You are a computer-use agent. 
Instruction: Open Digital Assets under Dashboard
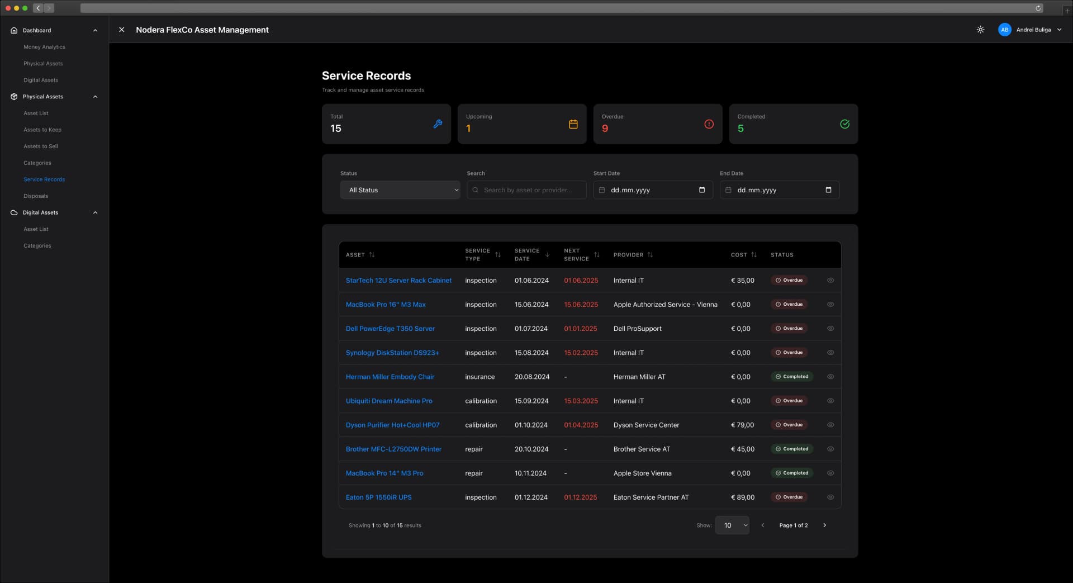point(41,80)
